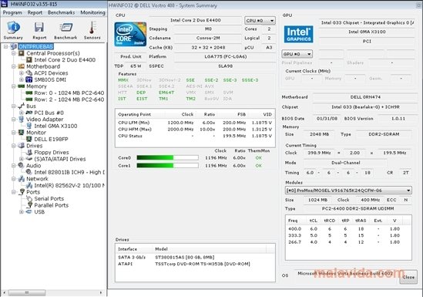The width and height of the screenshot is (423, 297).
Task: Click the Intel Core 2 Duo logo
Action: click(130, 35)
